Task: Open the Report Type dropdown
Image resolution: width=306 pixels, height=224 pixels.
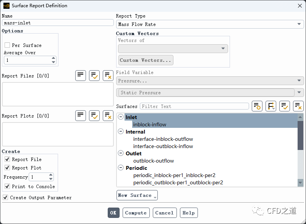Action: click(x=210, y=24)
